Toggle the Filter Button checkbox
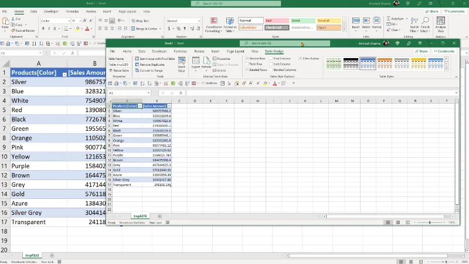The width and height of the screenshot is (469, 264). [300, 58]
